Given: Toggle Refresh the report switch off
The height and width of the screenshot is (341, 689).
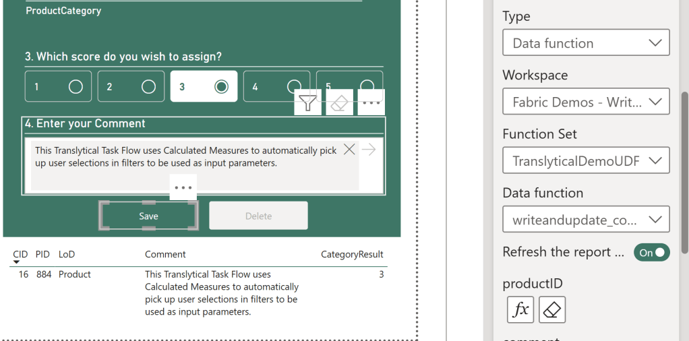Looking at the screenshot, I should 652,253.
